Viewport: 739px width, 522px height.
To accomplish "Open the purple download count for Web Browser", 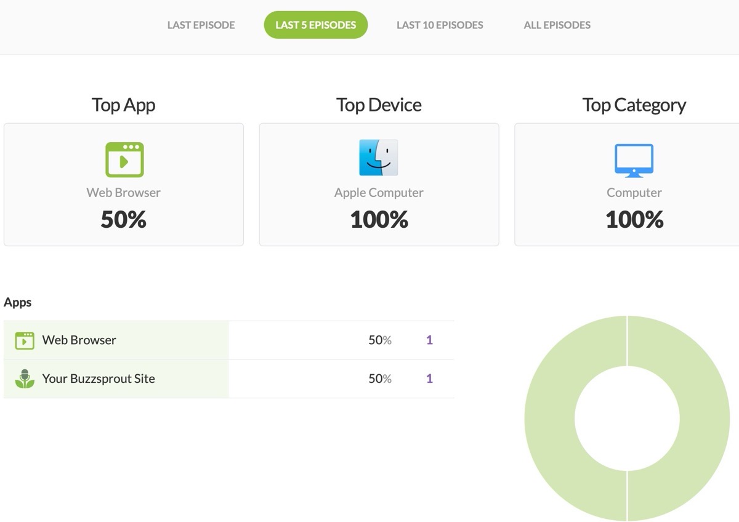I will 429,340.
